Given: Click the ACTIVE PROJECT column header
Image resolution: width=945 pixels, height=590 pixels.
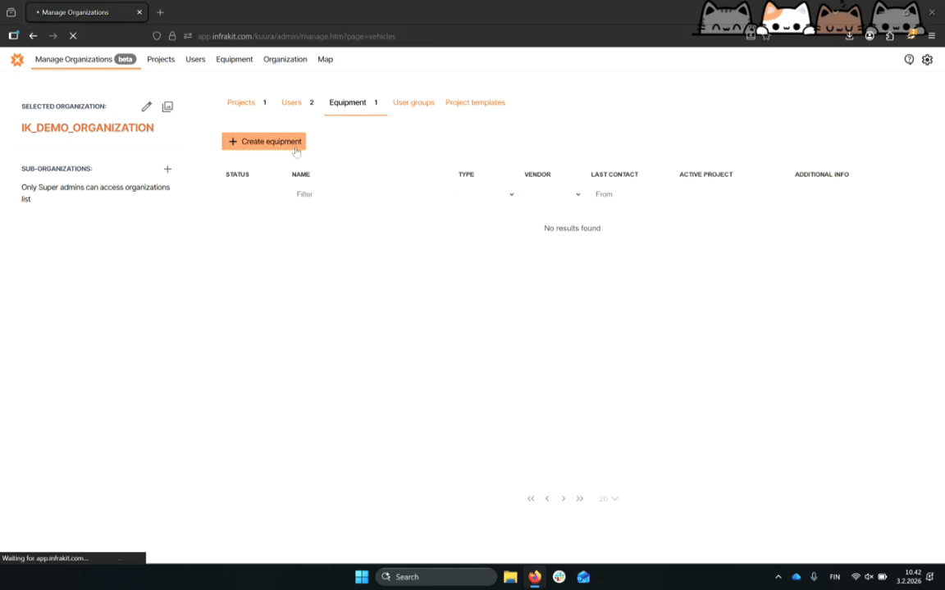Looking at the screenshot, I should point(706,175).
